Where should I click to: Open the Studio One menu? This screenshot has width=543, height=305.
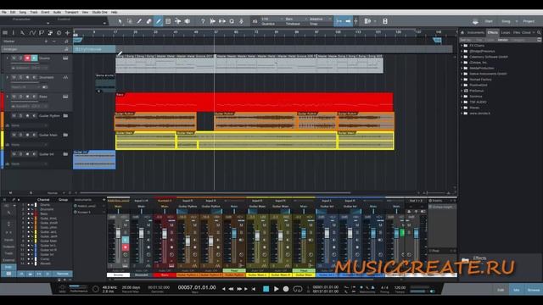(x=100, y=12)
